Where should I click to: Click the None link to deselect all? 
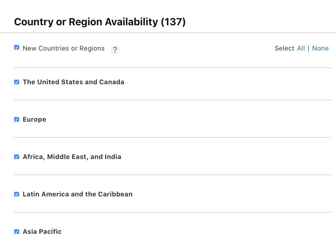coord(320,48)
